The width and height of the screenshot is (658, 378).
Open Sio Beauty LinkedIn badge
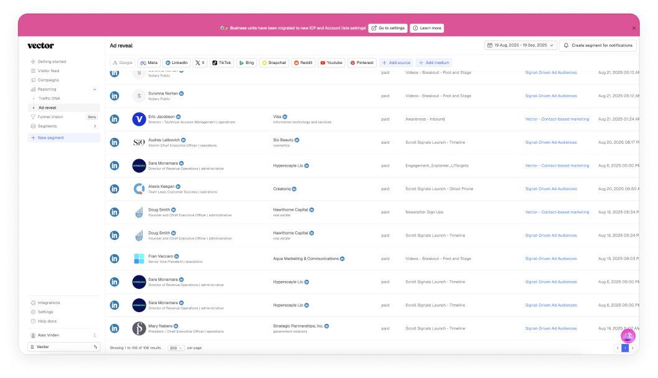pos(297,140)
